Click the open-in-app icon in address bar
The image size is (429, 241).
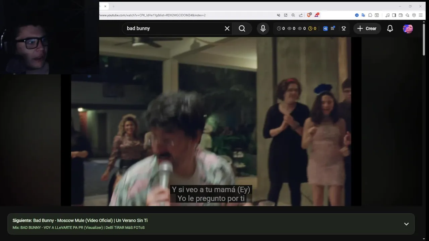tap(286, 15)
